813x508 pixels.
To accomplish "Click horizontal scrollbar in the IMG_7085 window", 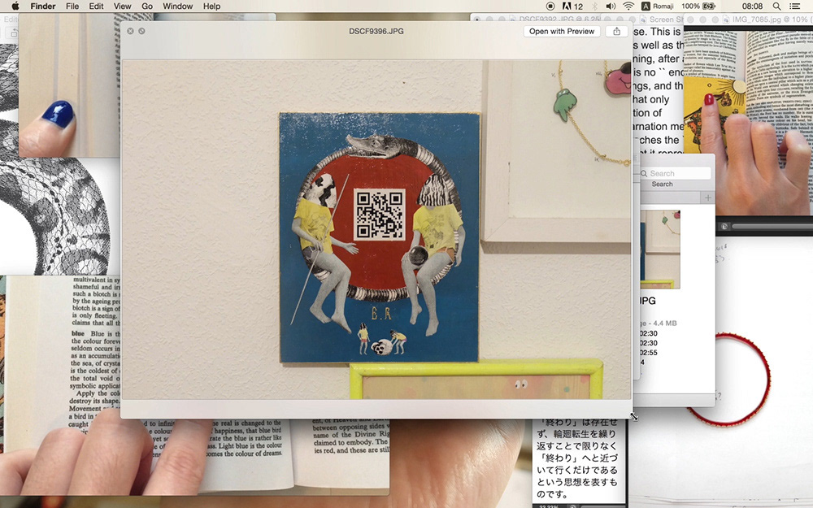I will (772, 227).
